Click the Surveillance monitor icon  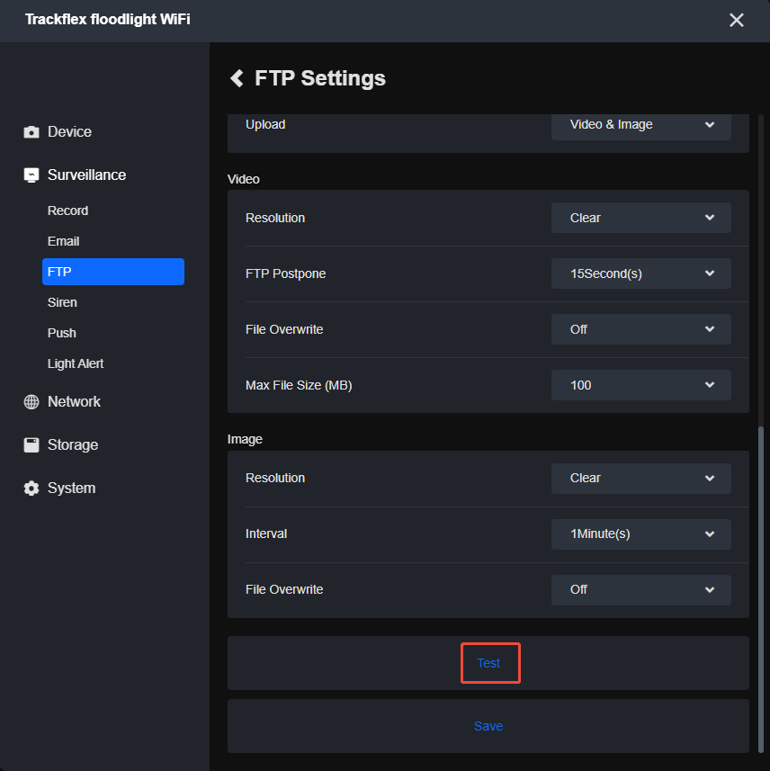(x=31, y=175)
